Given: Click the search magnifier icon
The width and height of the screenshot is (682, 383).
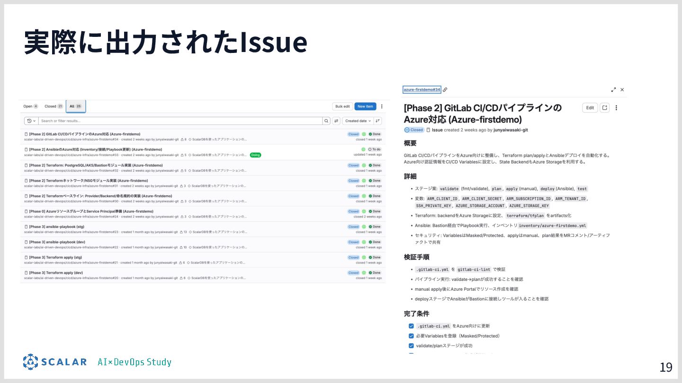Looking at the screenshot, I should (326, 121).
